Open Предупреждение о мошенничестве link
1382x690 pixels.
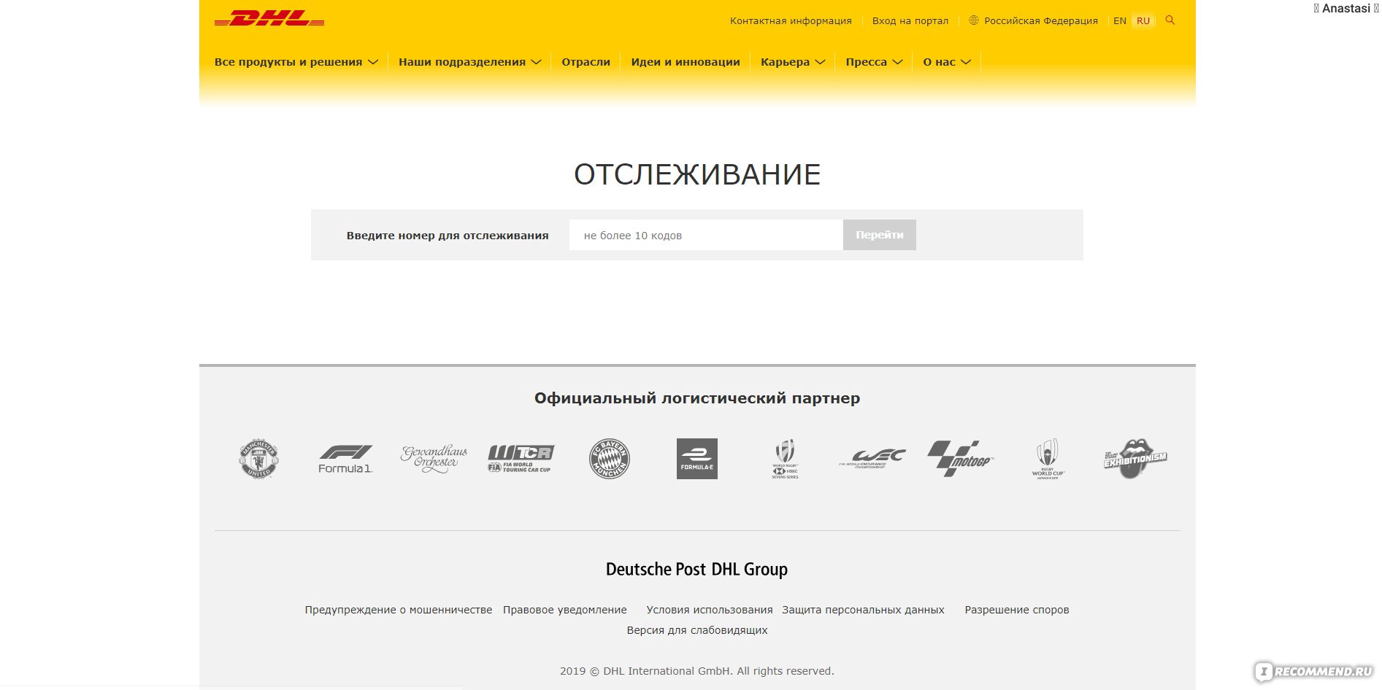pos(399,610)
